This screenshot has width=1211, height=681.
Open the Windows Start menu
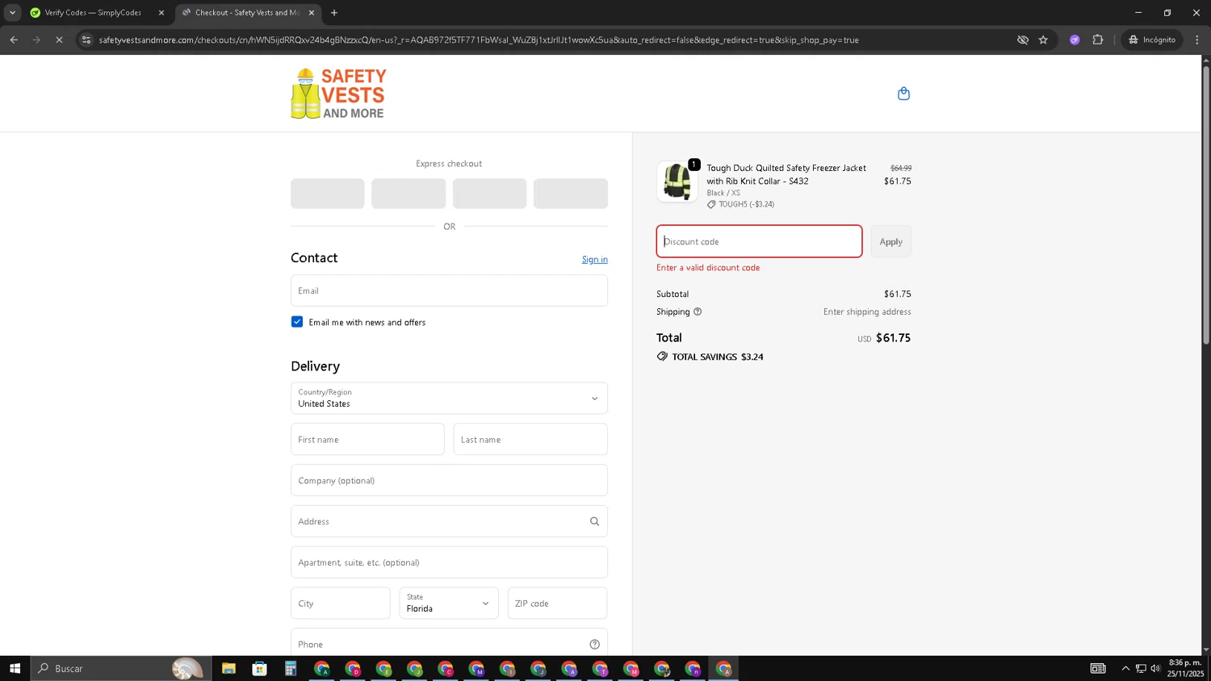coord(15,668)
